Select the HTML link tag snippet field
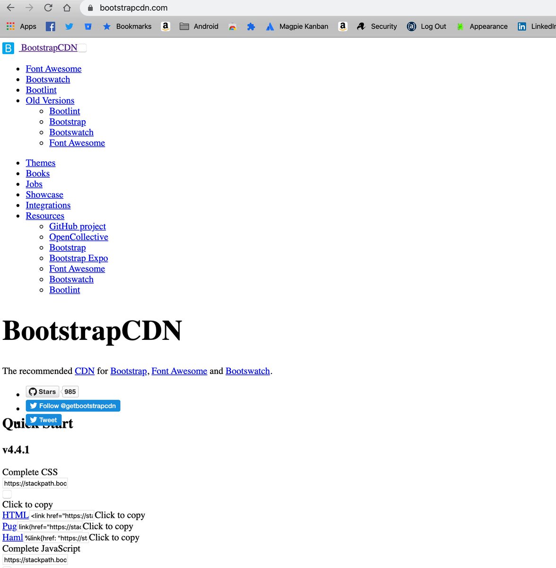556x568 pixels. click(x=61, y=515)
